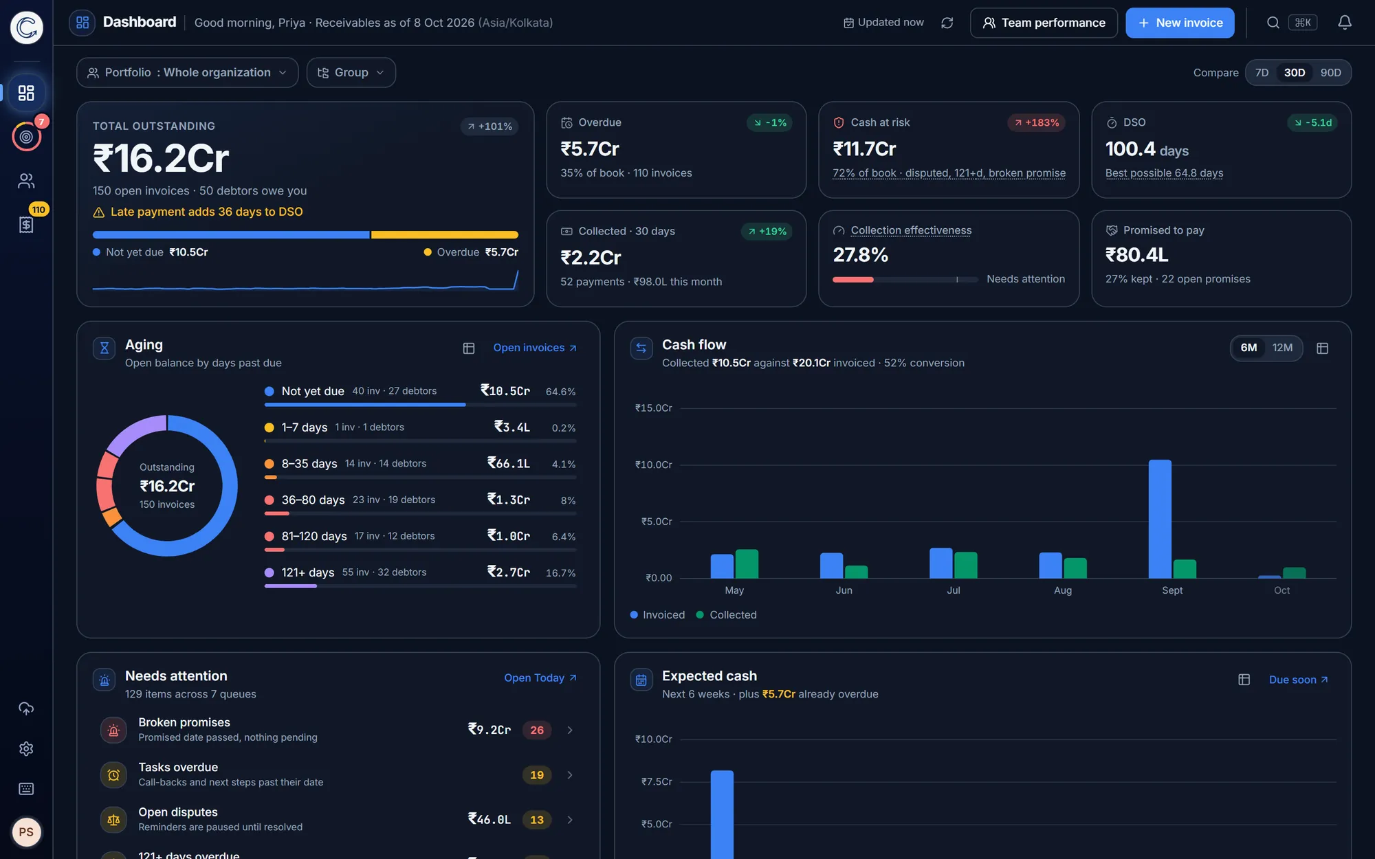Set compare range to 7D
This screenshot has width=1375, height=859.
tap(1262, 73)
